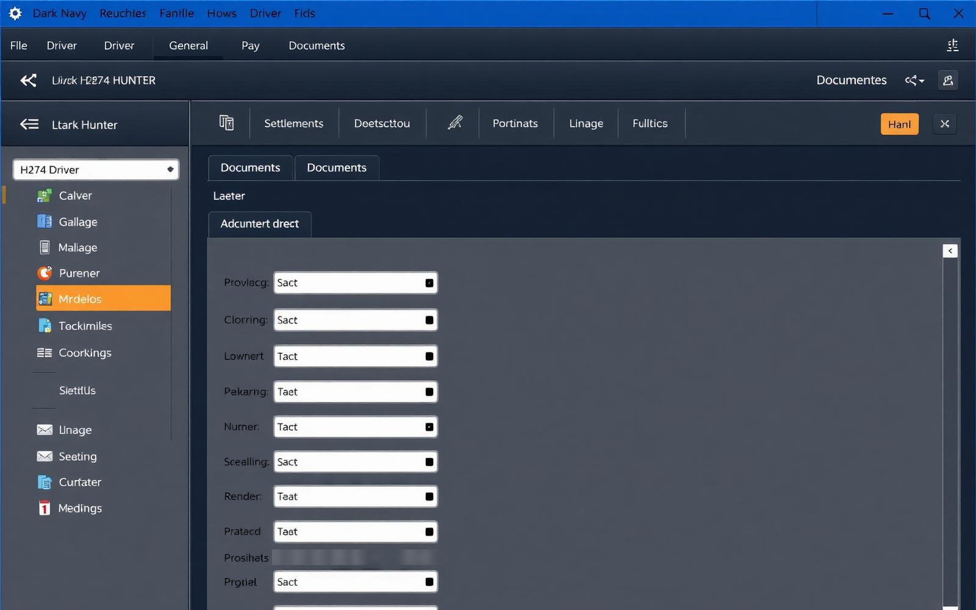The width and height of the screenshot is (976, 610).
Task: Open the Seeting envelope item
Action: [77, 456]
